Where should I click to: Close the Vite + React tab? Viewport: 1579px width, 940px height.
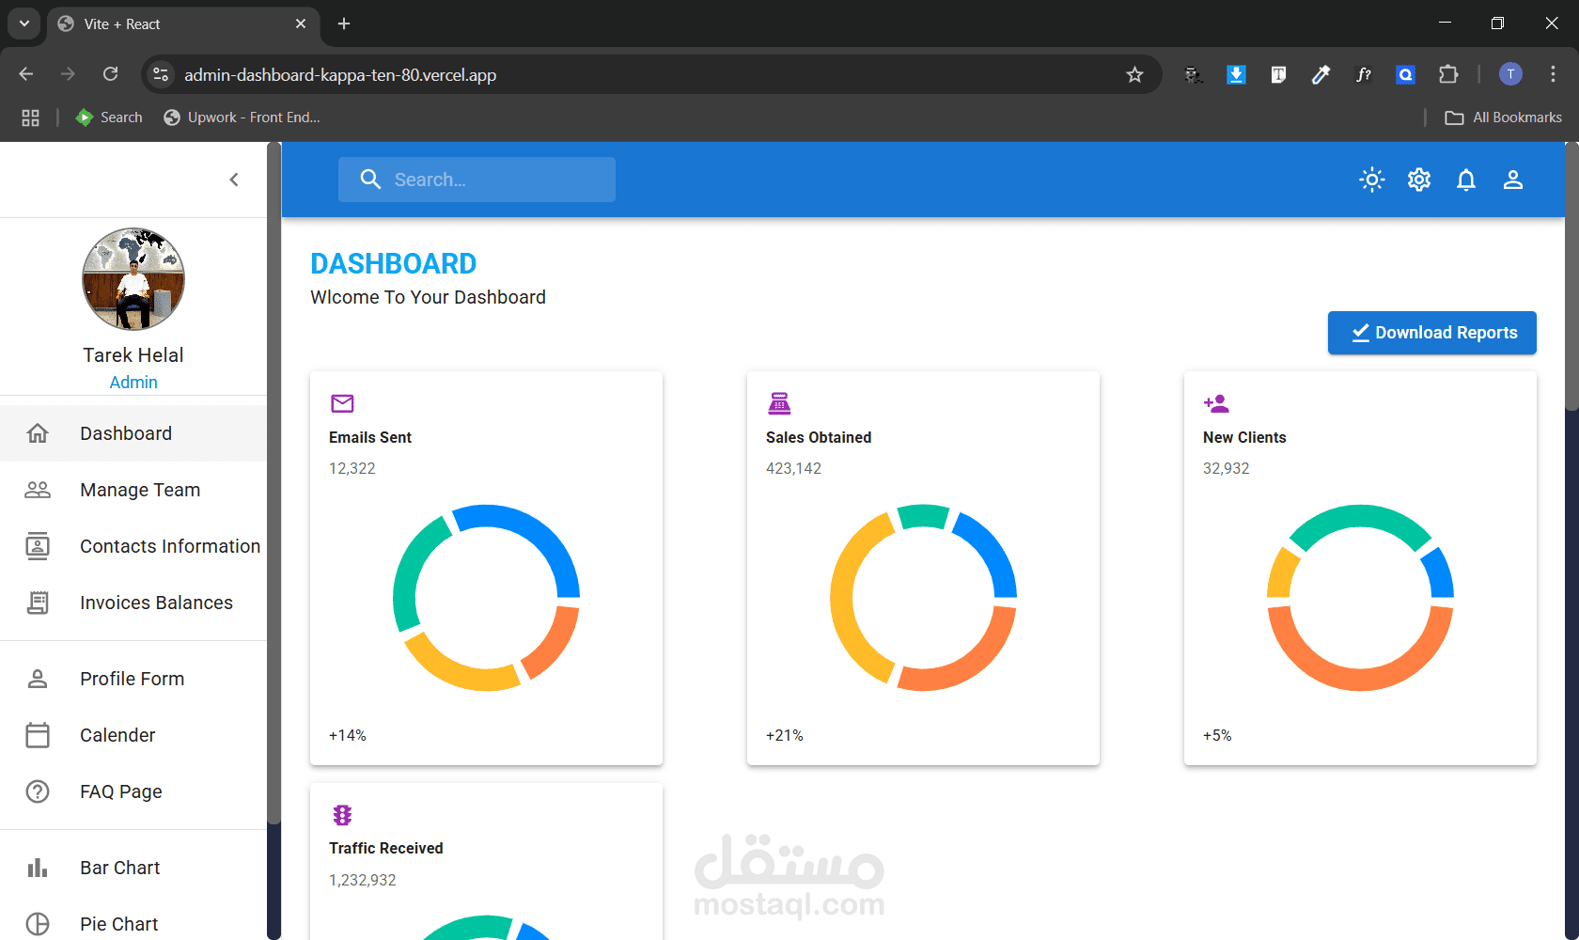[x=301, y=23]
